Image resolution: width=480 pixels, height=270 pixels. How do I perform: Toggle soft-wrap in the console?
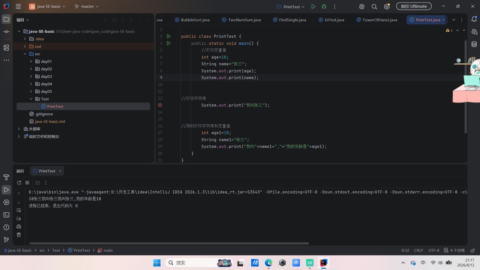[19, 210]
